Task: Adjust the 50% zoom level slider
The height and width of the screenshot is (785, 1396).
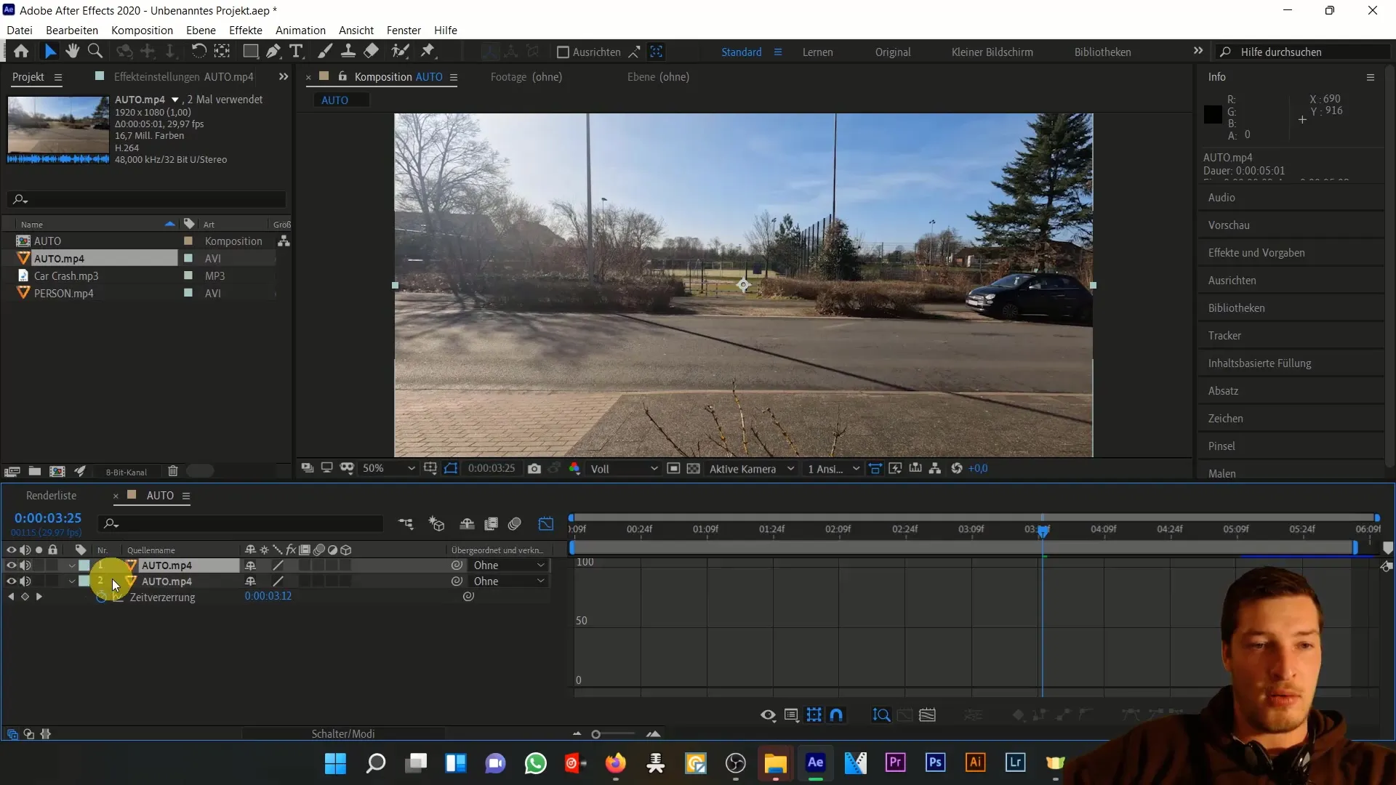Action: (x=383, y=469)
